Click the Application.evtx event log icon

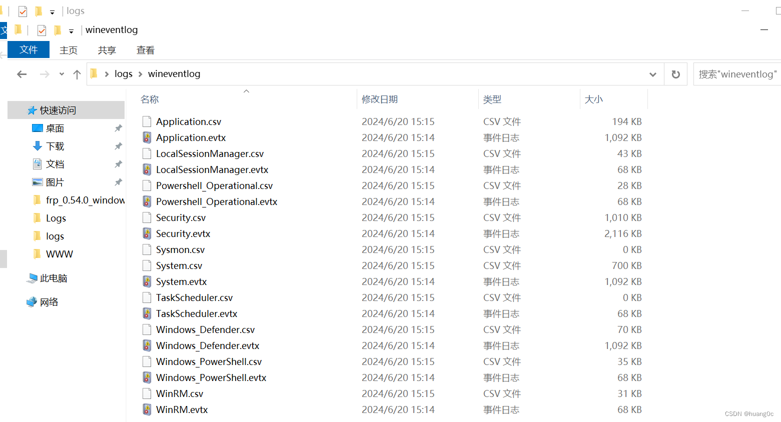click(x=147, y=137)
